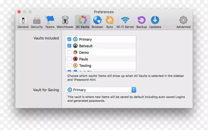This screenshot has width=208, height=130.
Task: Open the Advanced preferences pane
Action: point(183,22)
